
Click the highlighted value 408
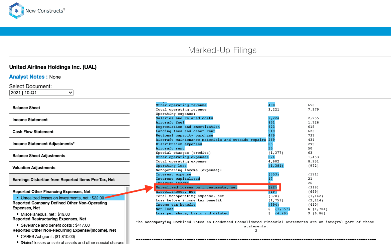tap(271, 105)
